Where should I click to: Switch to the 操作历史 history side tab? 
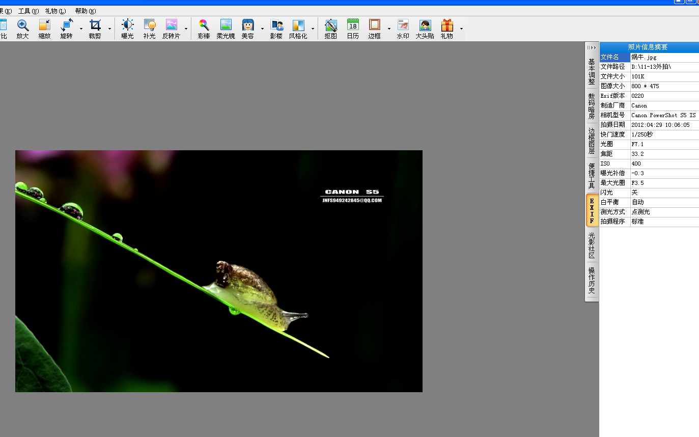tap(592, 280)
